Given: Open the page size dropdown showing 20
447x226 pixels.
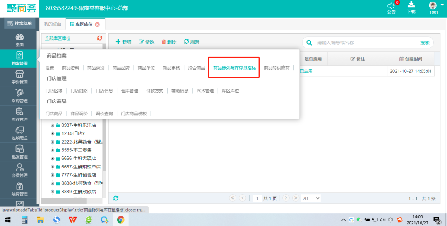Looking at the screenshot, I should [310, 199].
